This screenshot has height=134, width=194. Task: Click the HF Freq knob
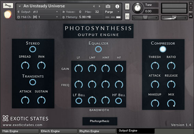[x=119, y=84]
